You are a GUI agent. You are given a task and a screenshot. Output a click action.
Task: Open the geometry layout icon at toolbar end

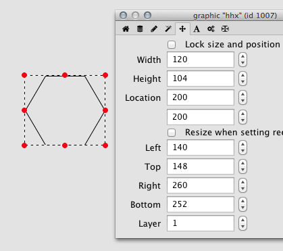point(225,29)
